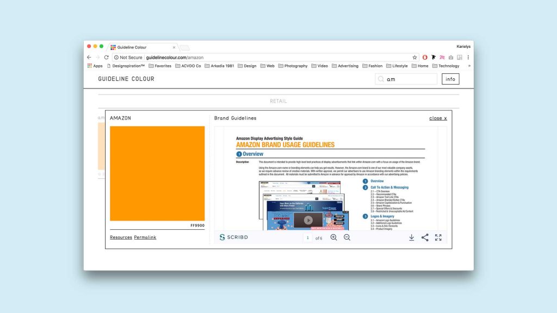Viewport: 557px width, 313px height.
Task: Open the Fashion bookmark folder
Action: click(372, 66)
